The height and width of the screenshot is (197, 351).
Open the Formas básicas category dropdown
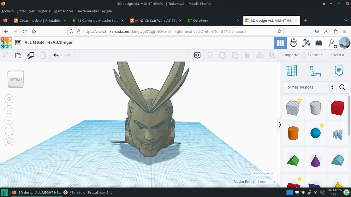(309, 87)
